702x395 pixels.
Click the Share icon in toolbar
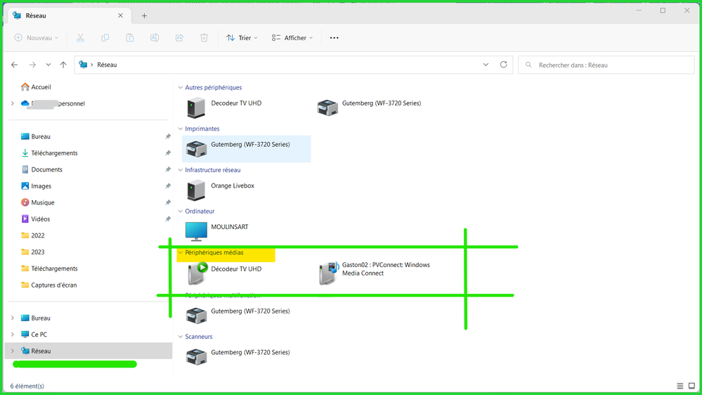[179, 38]
